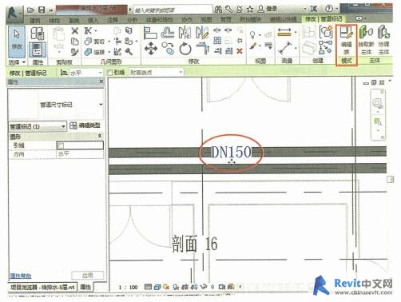Click the Cut geometry (剪切) tool
401x302 pixels.
click(94, 42)
